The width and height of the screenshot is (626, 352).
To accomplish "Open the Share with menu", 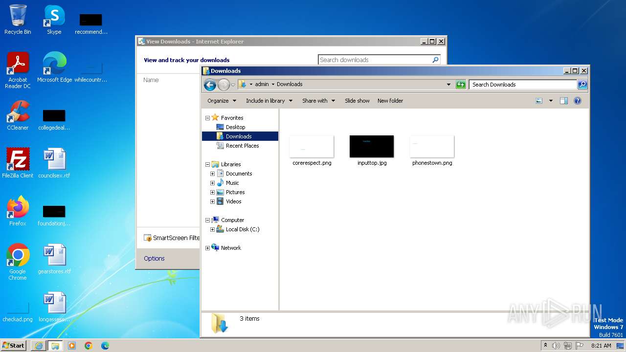I will [x=318, y=101].
